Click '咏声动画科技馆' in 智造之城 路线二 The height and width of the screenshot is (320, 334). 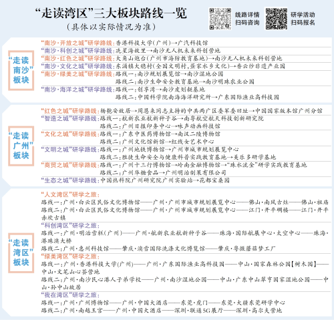coord(199,126)
